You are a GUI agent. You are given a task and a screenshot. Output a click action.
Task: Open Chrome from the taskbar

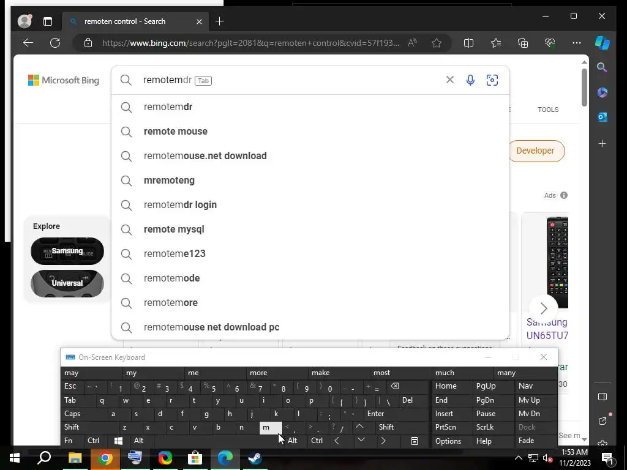pos(105,458)
